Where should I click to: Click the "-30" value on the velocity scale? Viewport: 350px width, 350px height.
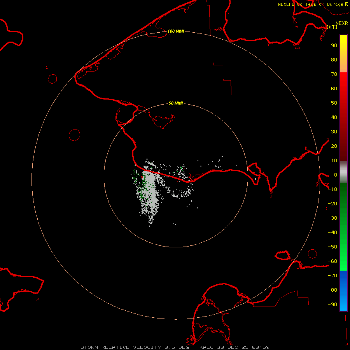332,218
